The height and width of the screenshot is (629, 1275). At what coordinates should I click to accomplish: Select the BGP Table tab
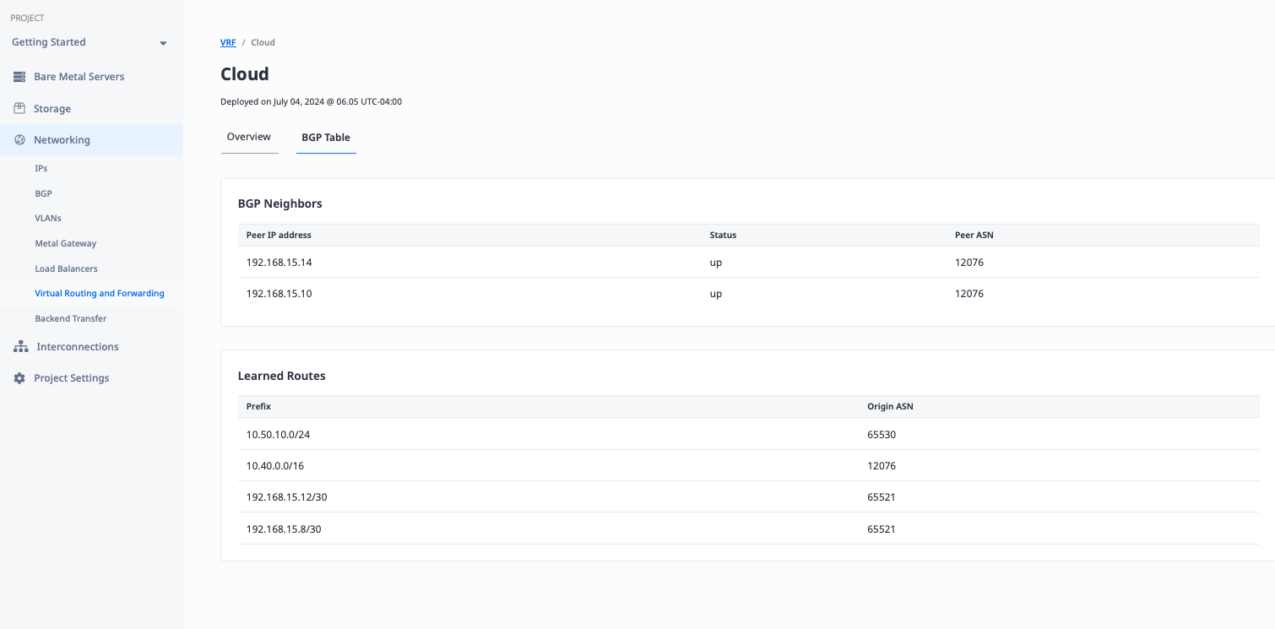coord(326,137)
